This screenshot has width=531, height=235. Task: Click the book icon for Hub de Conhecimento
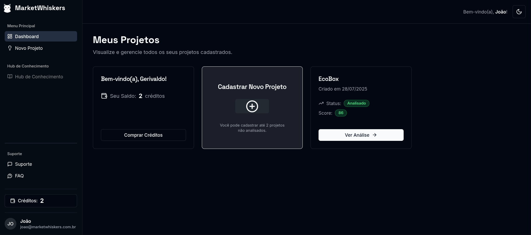point(10,77)
